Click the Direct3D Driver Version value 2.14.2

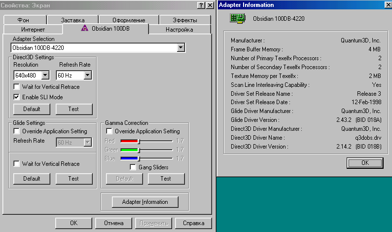click(x=344, y=147)
